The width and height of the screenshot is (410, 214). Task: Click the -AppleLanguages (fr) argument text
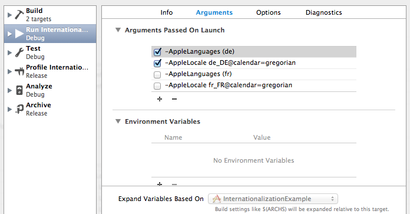[x=199, y=74]
